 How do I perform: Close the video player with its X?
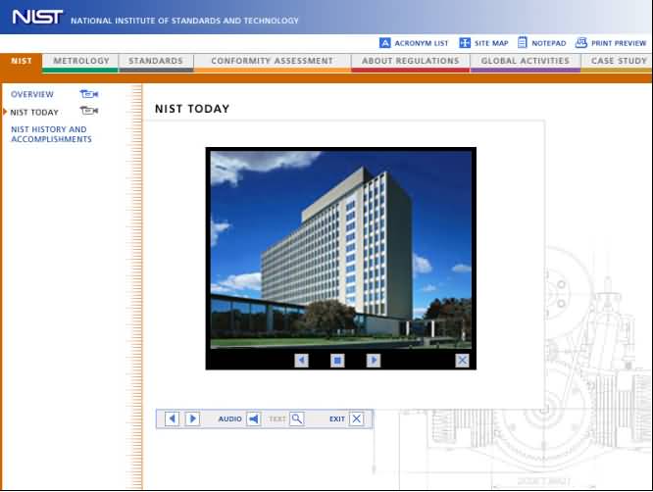[462, 360]
